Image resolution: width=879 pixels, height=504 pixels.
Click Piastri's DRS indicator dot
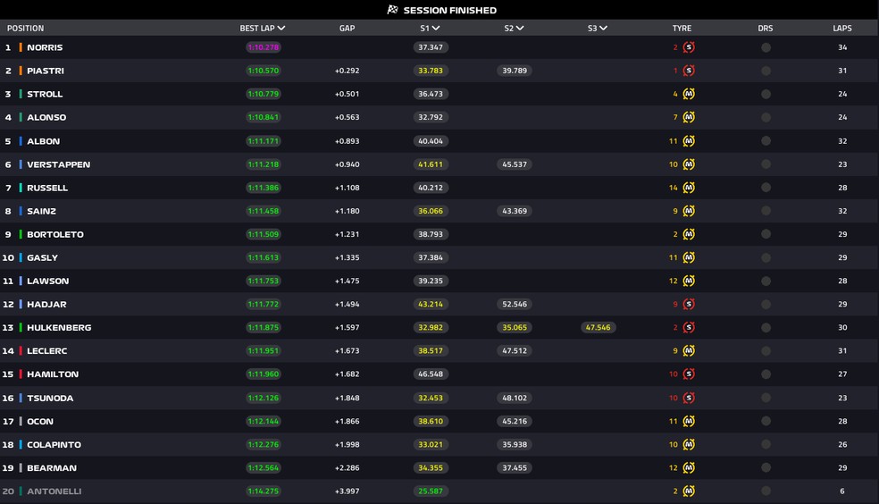[x=766, y=71]
